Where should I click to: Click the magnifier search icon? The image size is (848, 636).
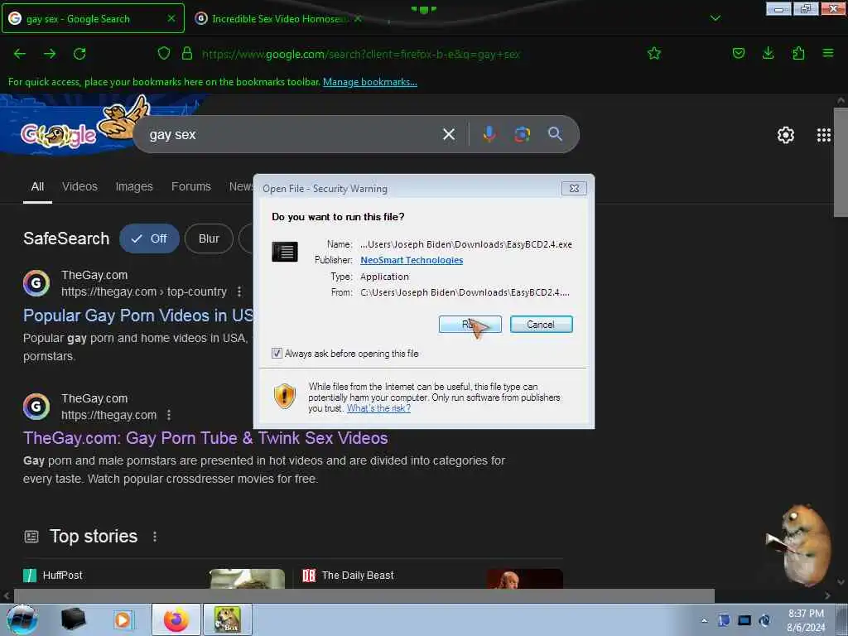pyautogui.click(x=555, y=133)
